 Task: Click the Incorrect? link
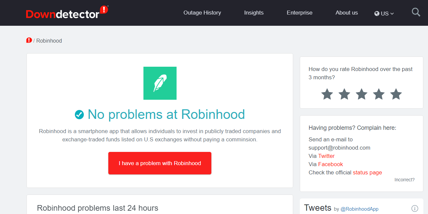(x=404, y=180)
